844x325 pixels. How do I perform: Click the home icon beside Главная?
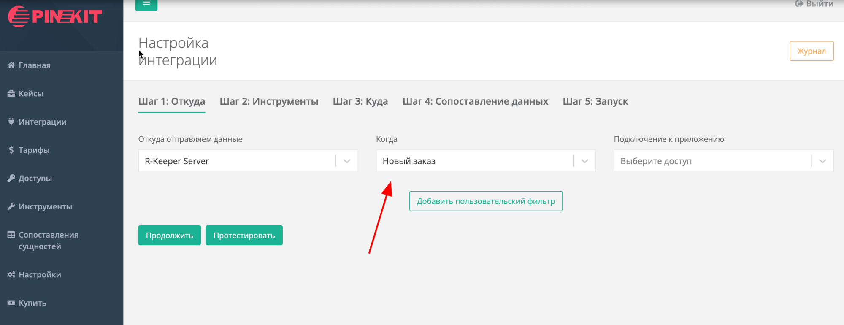(x=11, y=65)
